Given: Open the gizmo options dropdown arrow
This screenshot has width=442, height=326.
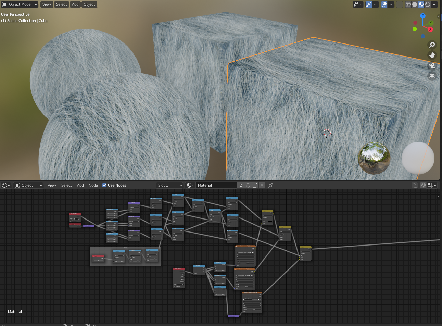Looking at the screenshot, I should [376, 4].
